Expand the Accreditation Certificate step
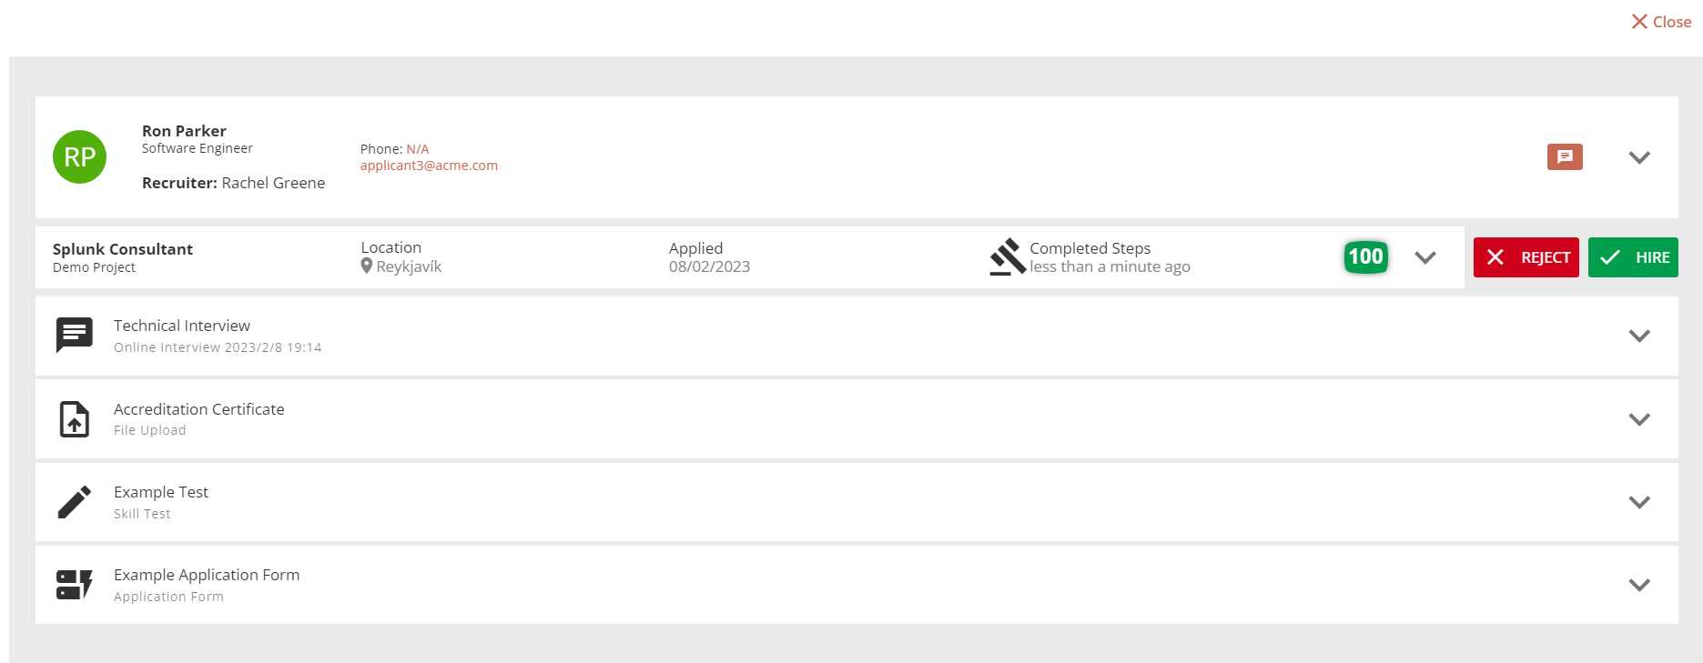This screenshot has width=1703, height=663. coord(1638,419)
